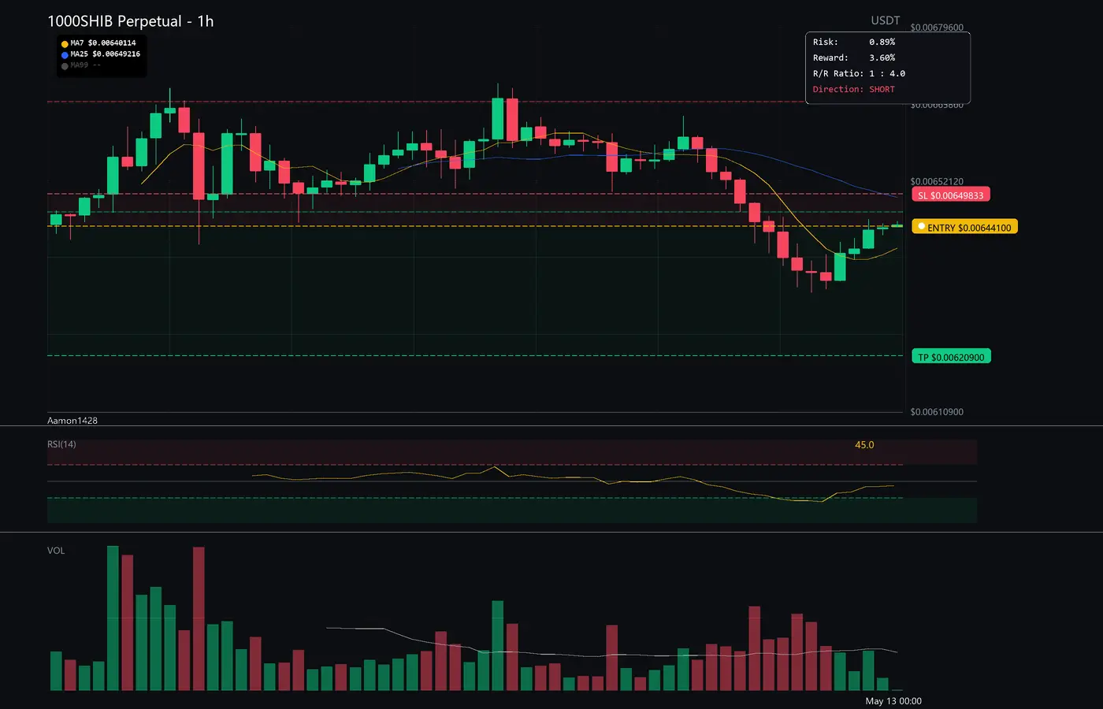Select the "1000SHIB Perpetual - 1h" chart title
This screenshot has height=709, width=1103.
(x=131, y=21)
